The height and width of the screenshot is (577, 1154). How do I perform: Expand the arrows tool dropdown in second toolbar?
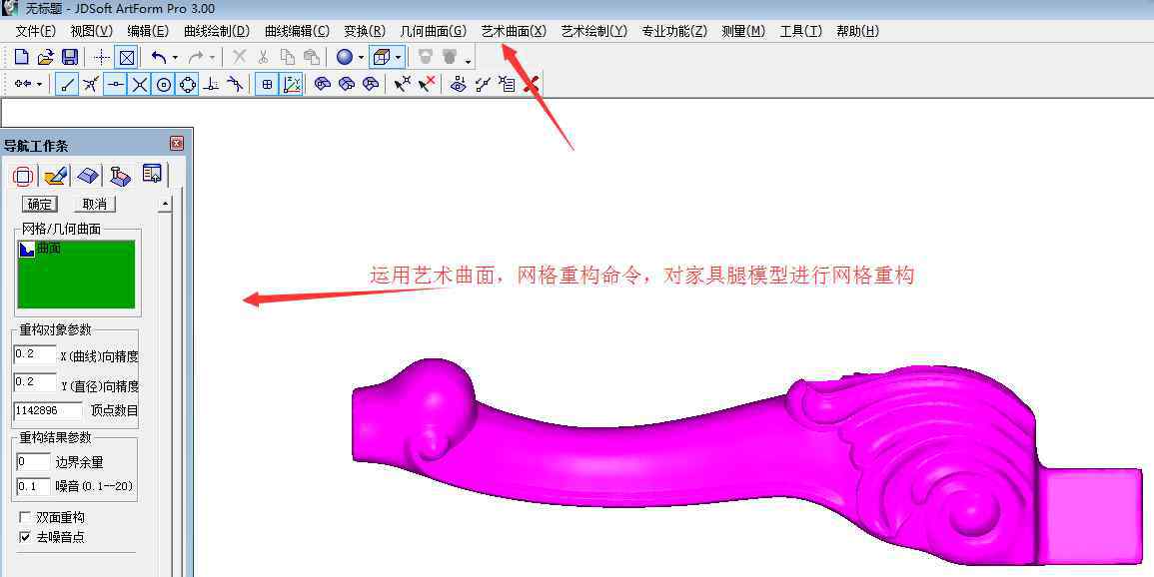(40, 85)
